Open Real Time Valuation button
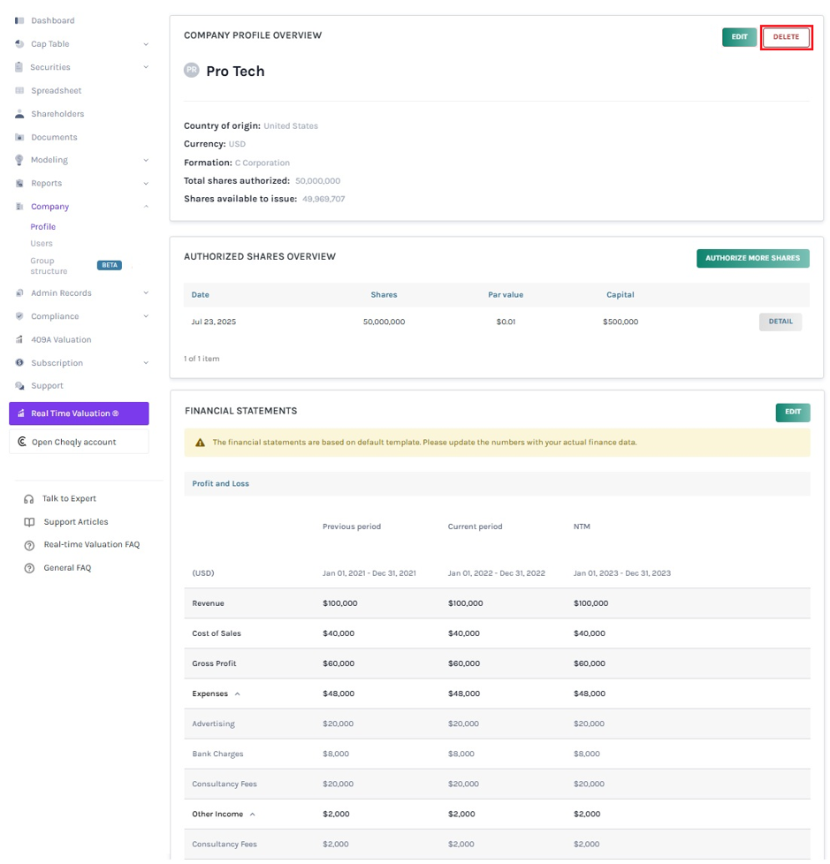Screen dimensions: 830x864 point(79,413)
